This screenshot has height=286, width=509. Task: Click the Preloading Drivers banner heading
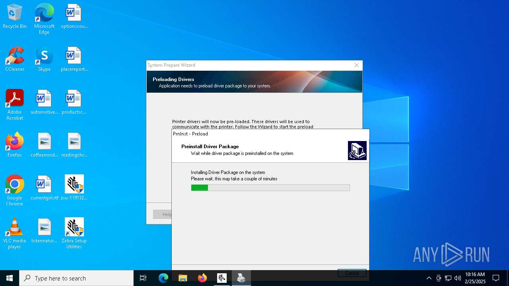point(173,79)
